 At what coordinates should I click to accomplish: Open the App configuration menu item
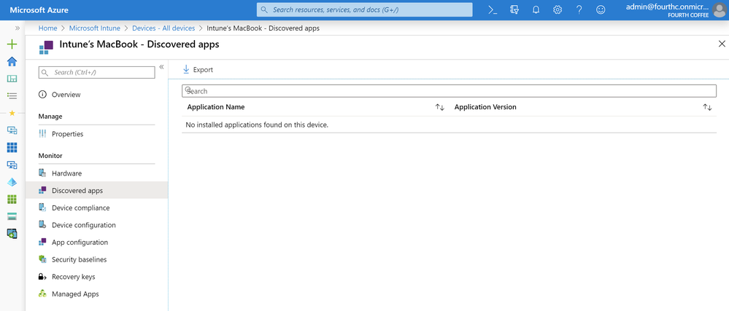[97, 243]
